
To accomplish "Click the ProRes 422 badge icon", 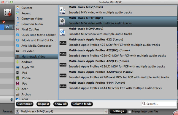I will pyautogui.click(x=63, y=43).
